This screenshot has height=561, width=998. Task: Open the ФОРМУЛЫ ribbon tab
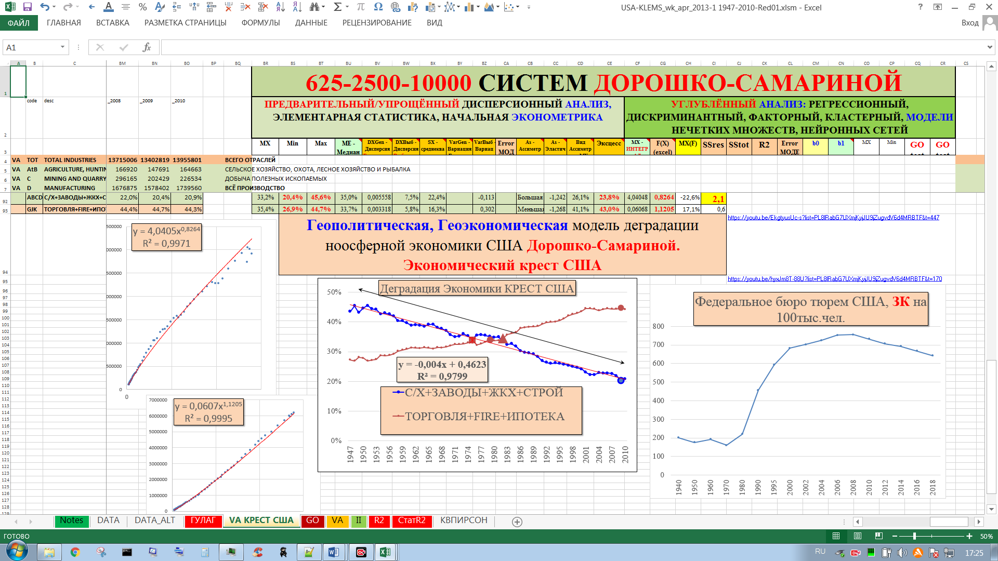[x=260, y=23]
